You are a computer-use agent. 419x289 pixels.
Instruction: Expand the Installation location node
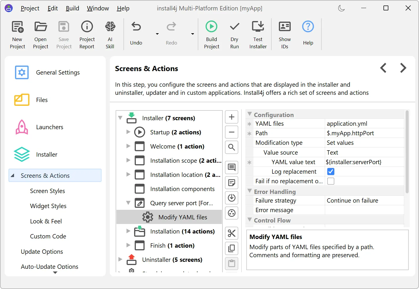click(x=128, y=174)
